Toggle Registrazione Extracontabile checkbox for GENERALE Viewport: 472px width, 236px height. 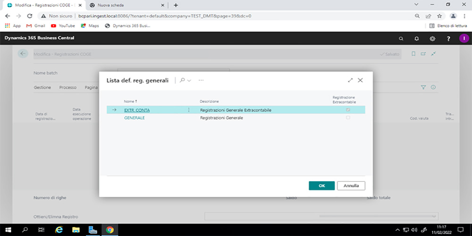[348, 118]
